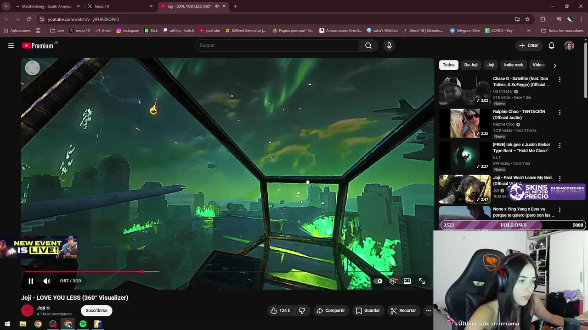588x330 pixels.
Task: Open Gmail bookmark
Action: (x=103, y=31)
